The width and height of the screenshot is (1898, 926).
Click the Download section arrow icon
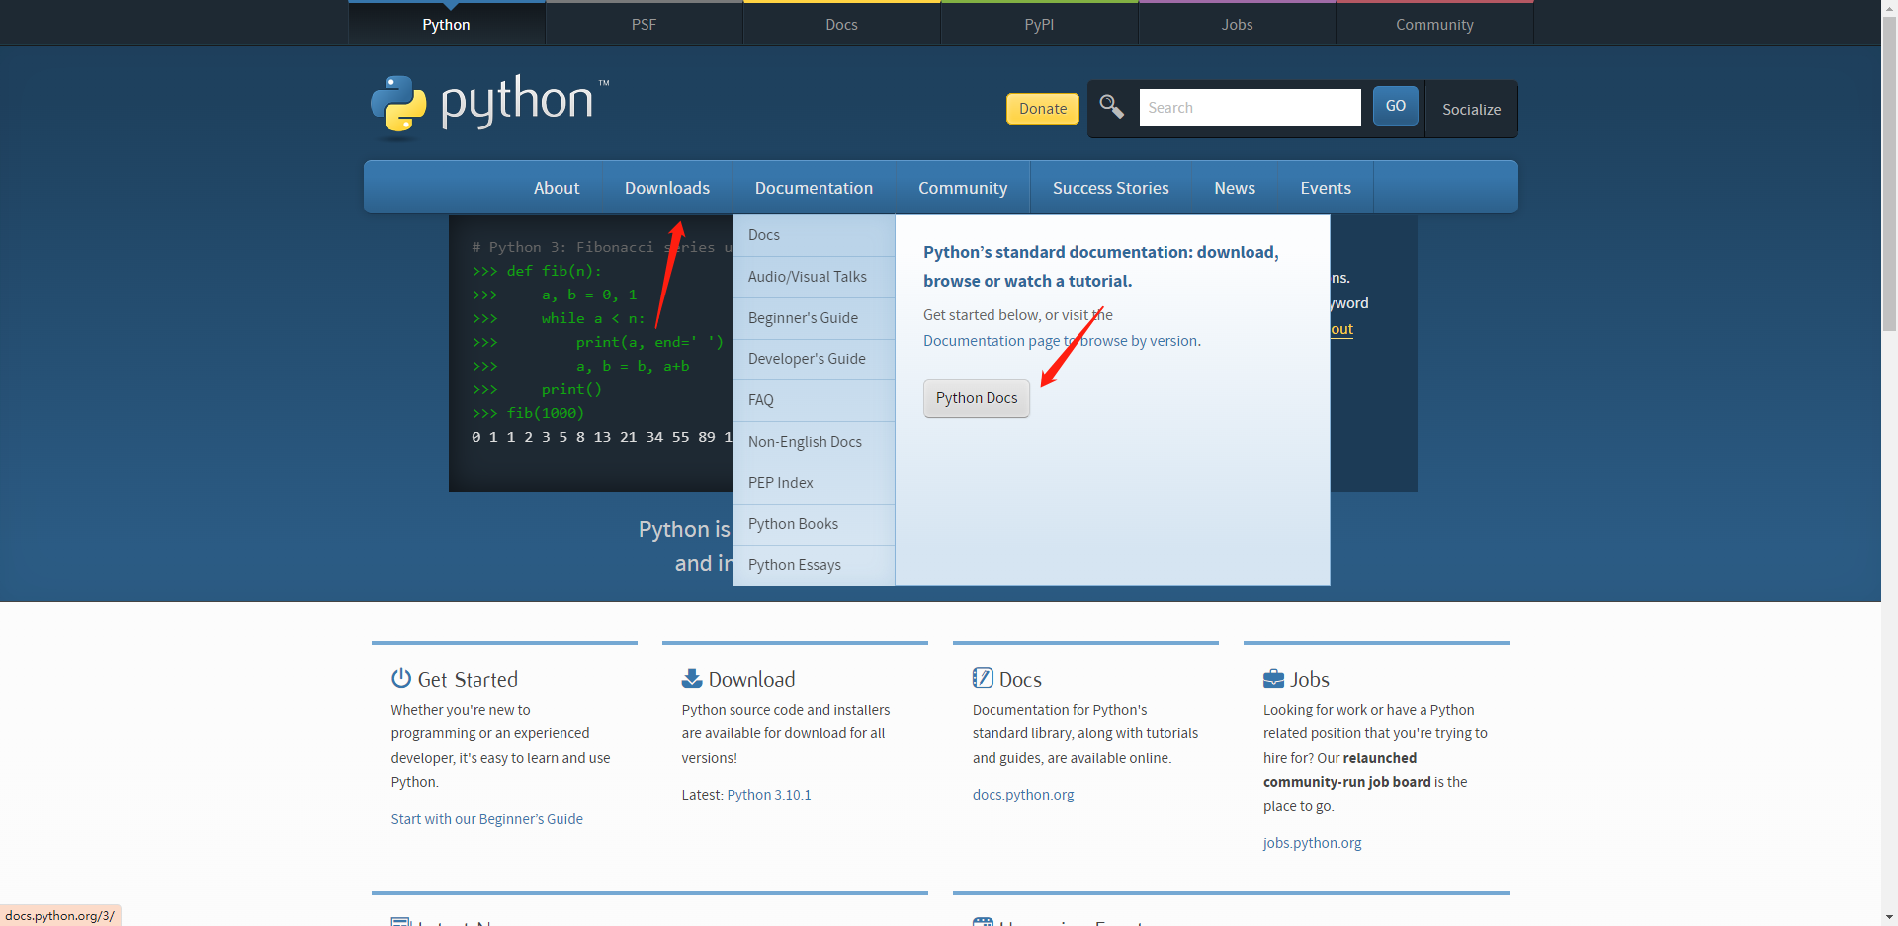click(x=692, y=678)
